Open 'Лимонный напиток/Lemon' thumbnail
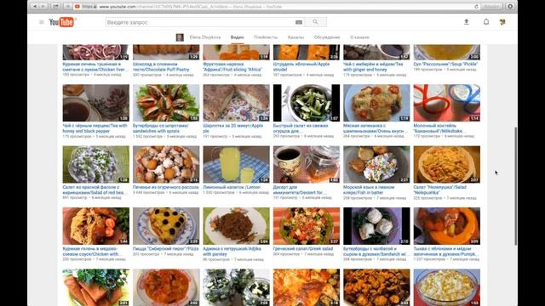 tap(237, 164)
